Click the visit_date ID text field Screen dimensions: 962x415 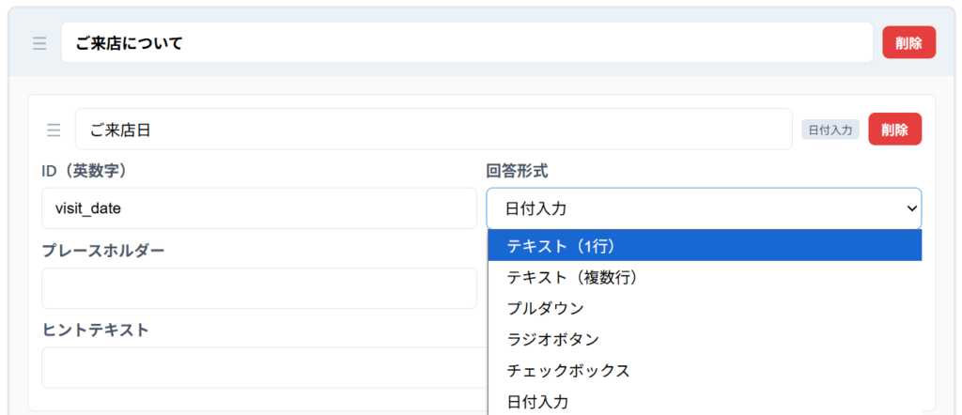coord(258,208)
